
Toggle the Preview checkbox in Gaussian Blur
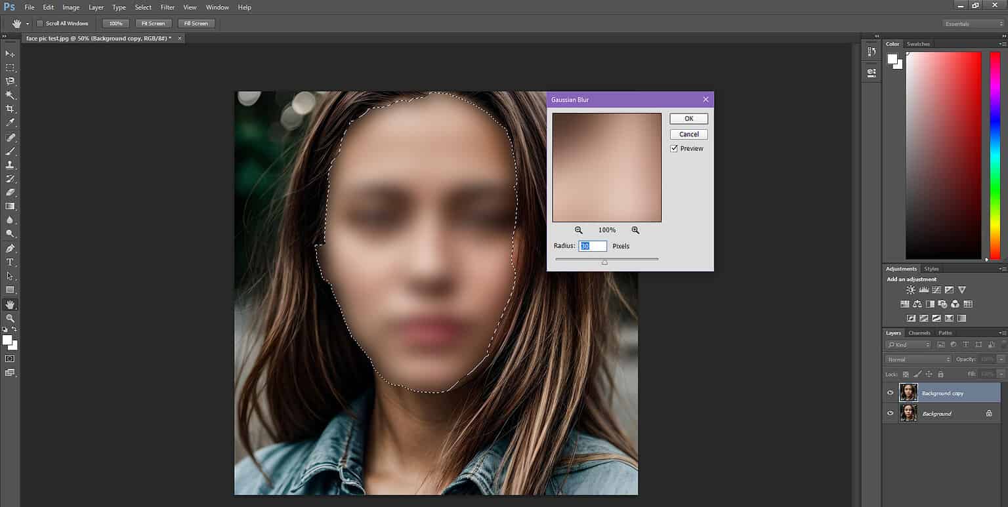(674, 148)
